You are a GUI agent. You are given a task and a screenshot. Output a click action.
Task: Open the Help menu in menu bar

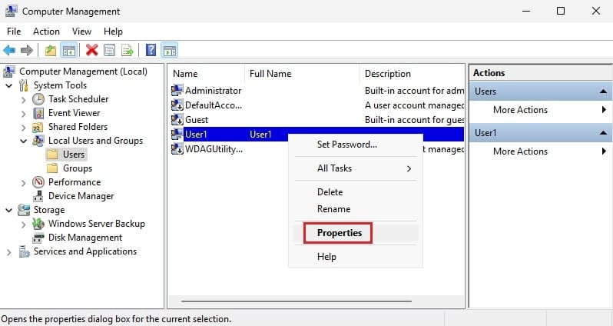click(x=113, y=32)
